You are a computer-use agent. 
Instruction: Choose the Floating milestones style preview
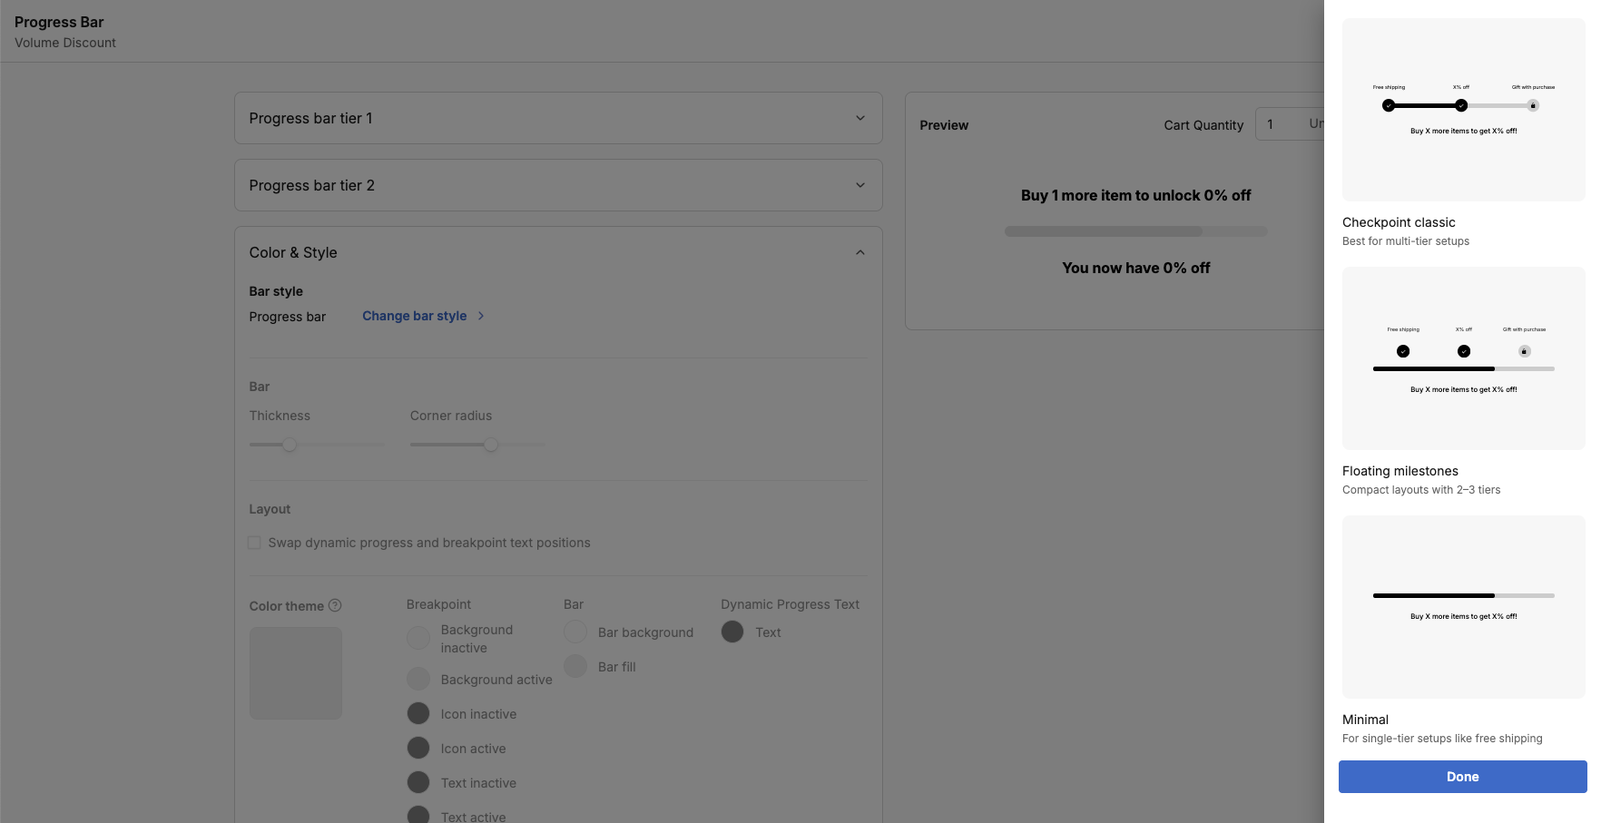(1463, 358)
